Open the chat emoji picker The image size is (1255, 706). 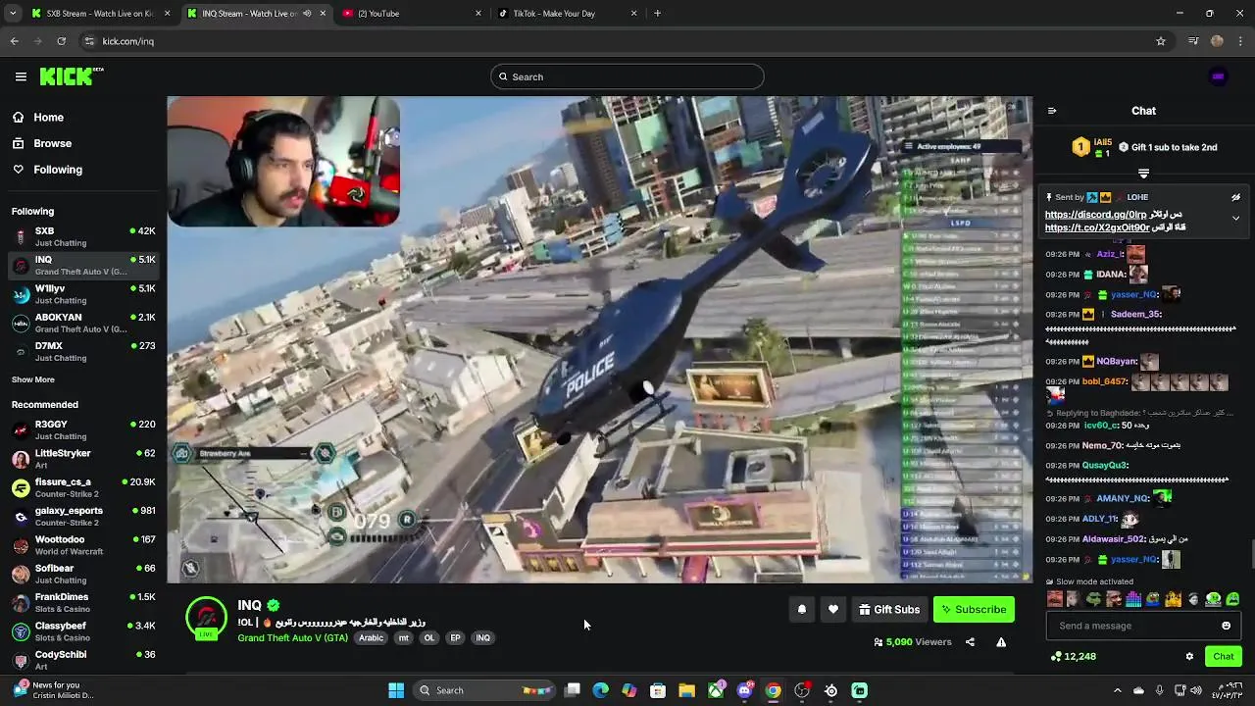tap(1226, 626)
